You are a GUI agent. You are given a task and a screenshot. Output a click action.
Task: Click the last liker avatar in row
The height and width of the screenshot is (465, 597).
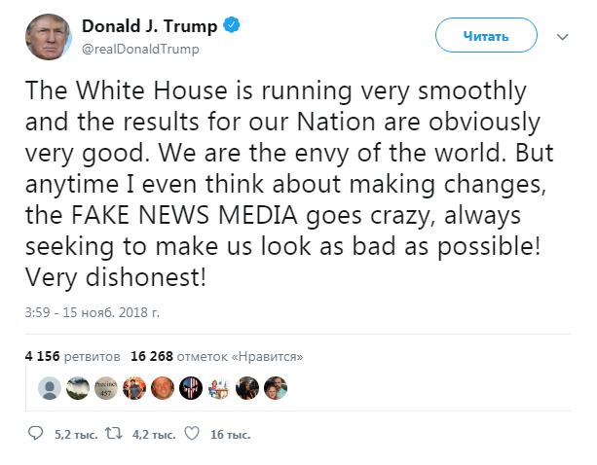(276, 389)
